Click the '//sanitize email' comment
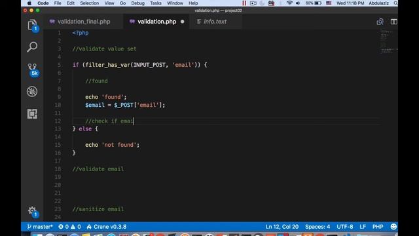 [98, 209]
